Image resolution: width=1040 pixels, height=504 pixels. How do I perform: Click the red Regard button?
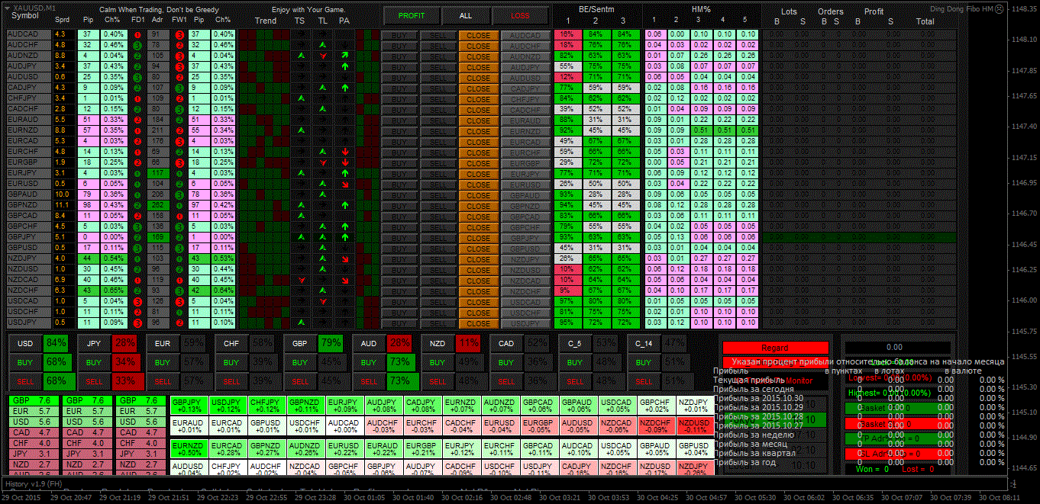(x=775, y=348)
